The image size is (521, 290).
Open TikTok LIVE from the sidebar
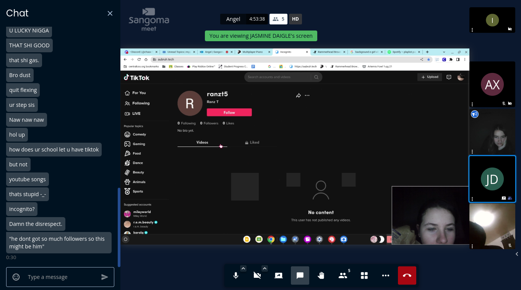point(136,113)
